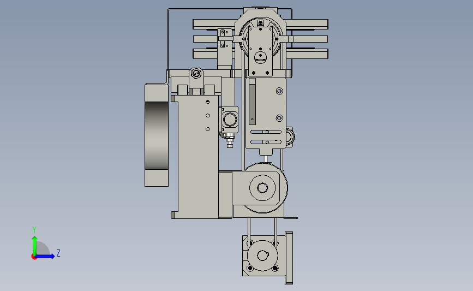Select the lower round hole on the right plate

point(279,118)
